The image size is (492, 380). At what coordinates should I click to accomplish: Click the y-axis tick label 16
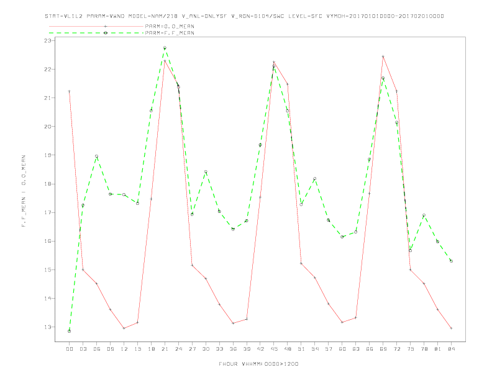(x=48, y=241)
